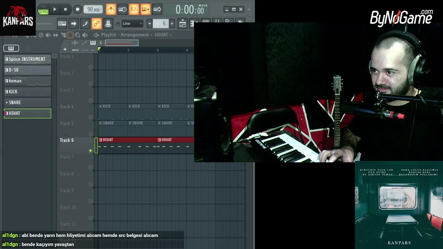Screen dimensions: 443x249
Task: Select the Zoom magnifier tool
Action: tap(78, 35)
